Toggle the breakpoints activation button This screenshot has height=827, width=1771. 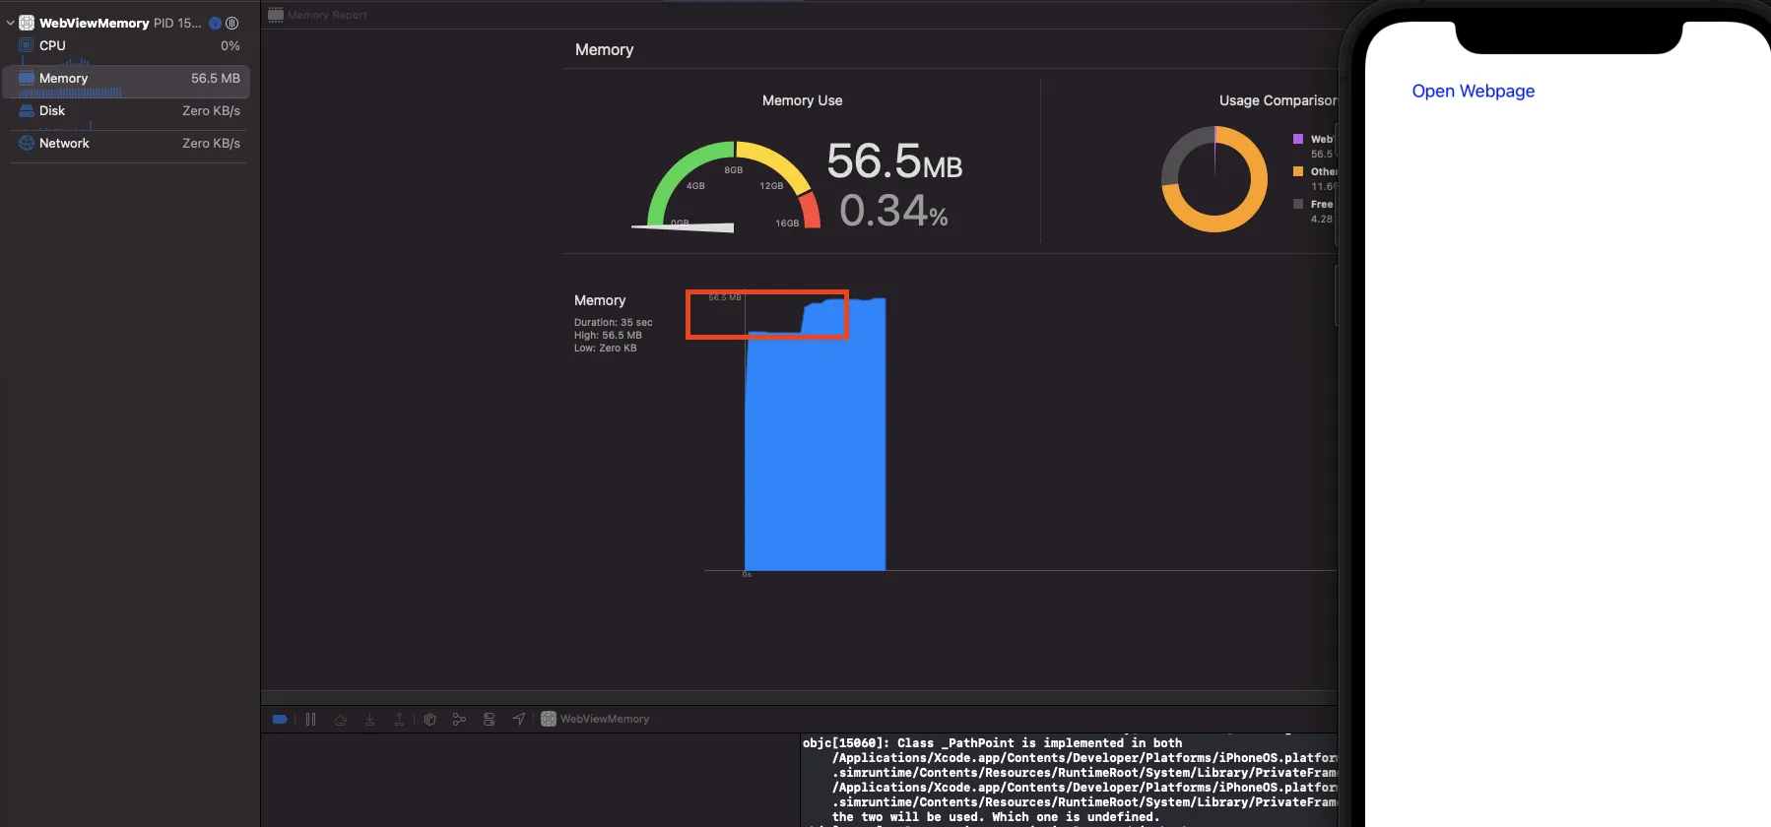click(280, 720)
